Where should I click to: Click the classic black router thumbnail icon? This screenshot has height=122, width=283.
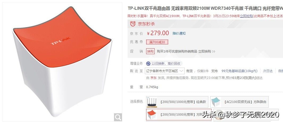click(x=152, y=102)
